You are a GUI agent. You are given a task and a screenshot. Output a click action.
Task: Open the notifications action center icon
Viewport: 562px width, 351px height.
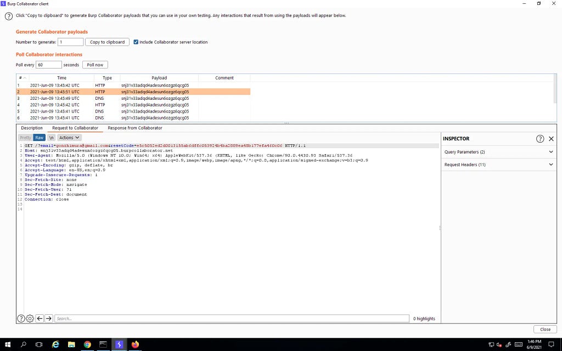pyautogui.click(x=552, y=344)
